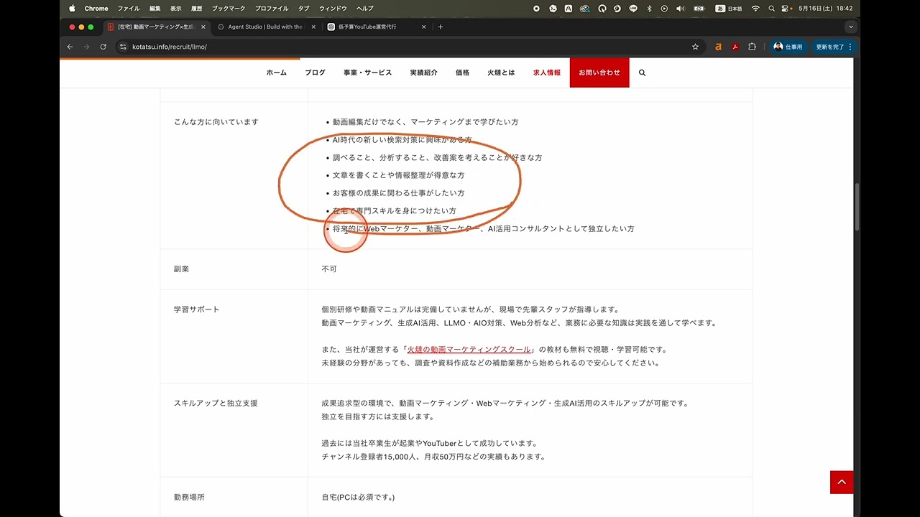Open ブログ in site navigation
This screenshot has height=517, width=920.
(x=315, y=73)
